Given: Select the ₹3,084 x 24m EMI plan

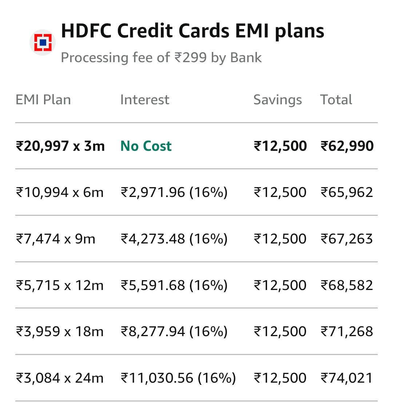Looking at the screenshot, I should tap(60, 378).
